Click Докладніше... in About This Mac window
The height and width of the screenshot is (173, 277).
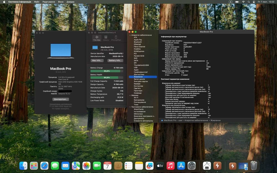[x=61, y=99]
